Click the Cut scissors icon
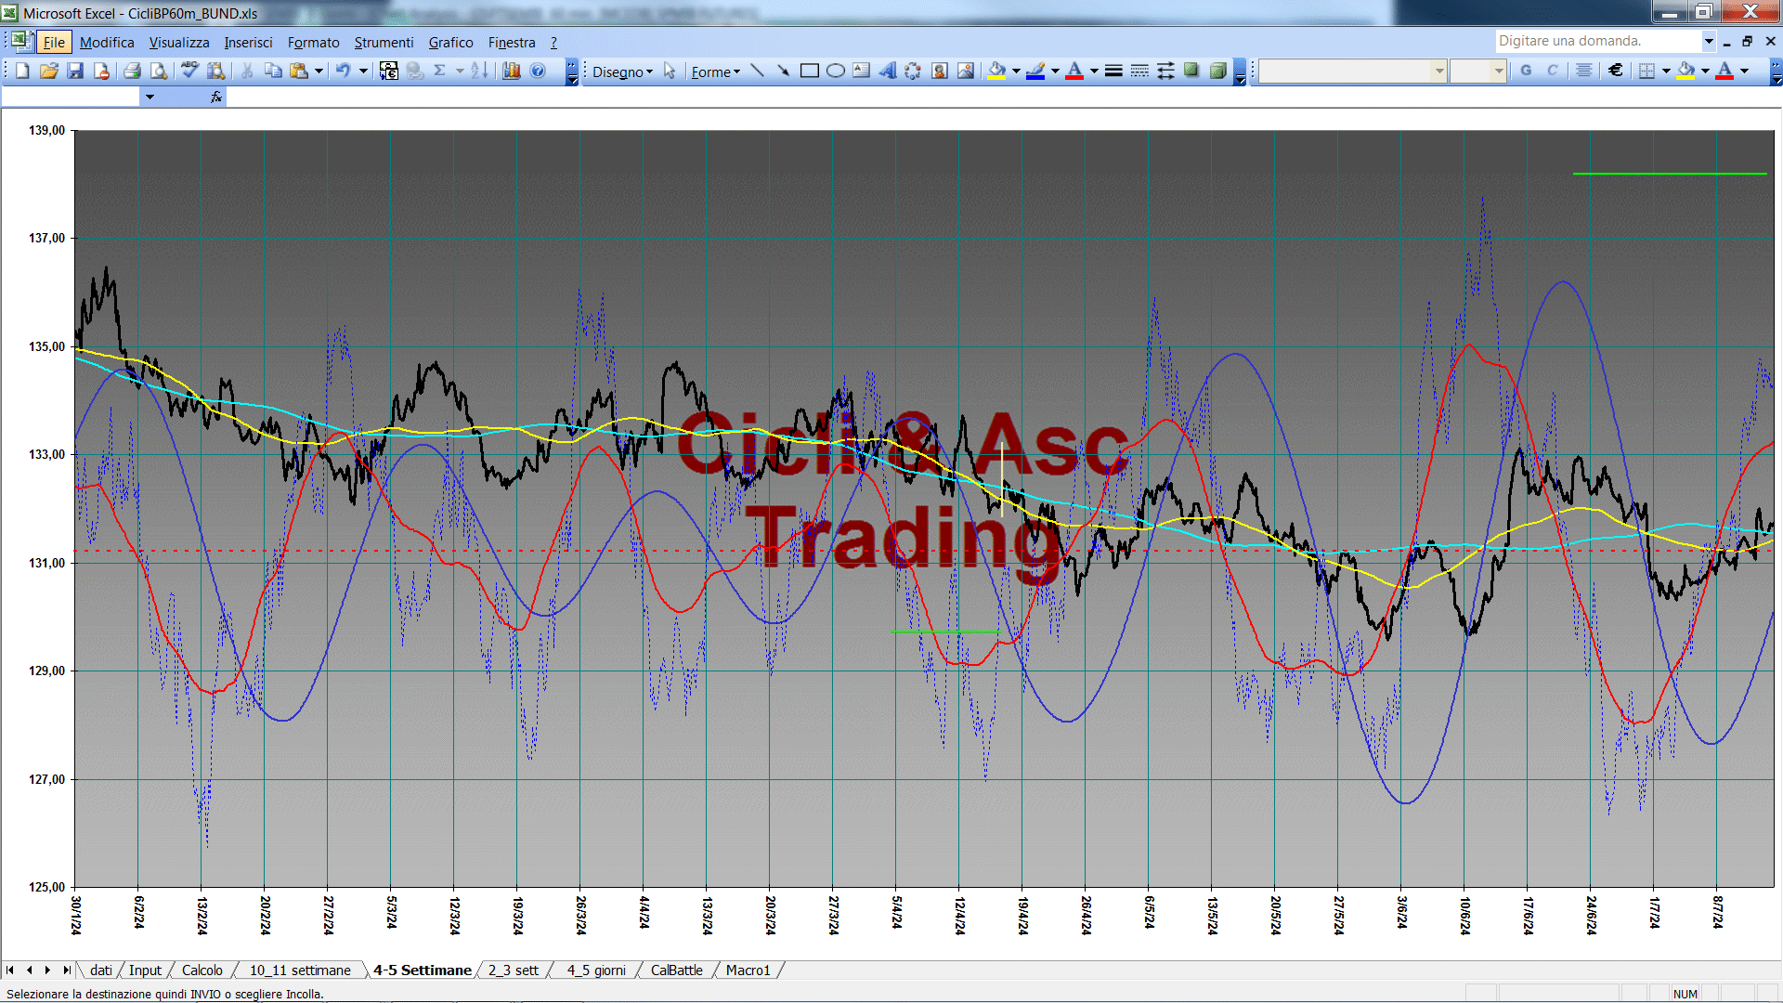The image size is (1783, 1003). [x=247, y=71]
